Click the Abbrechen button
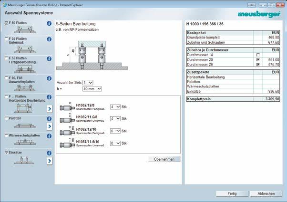 point(266,193)
